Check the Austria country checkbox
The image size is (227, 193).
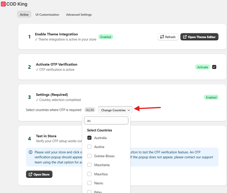click(89, 147)
